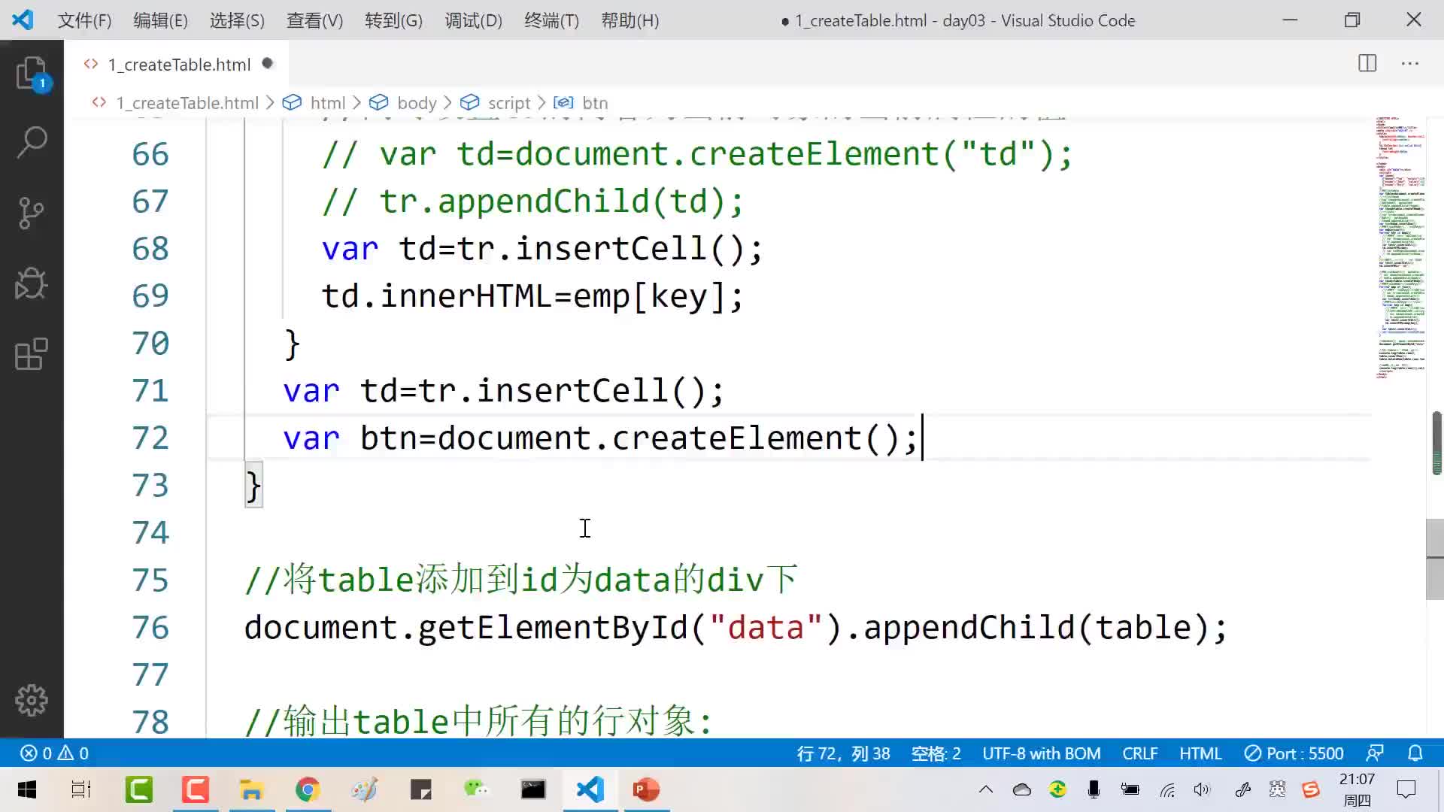Open the Explorer view in activity bar
This screenshot has height=812, width=1444.
pyautogui.click(x=32, y=74)
